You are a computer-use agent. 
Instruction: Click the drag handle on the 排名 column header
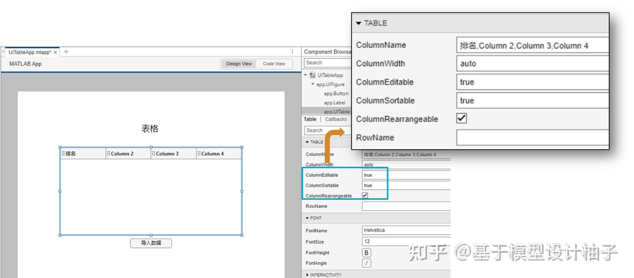coord(63,153)
